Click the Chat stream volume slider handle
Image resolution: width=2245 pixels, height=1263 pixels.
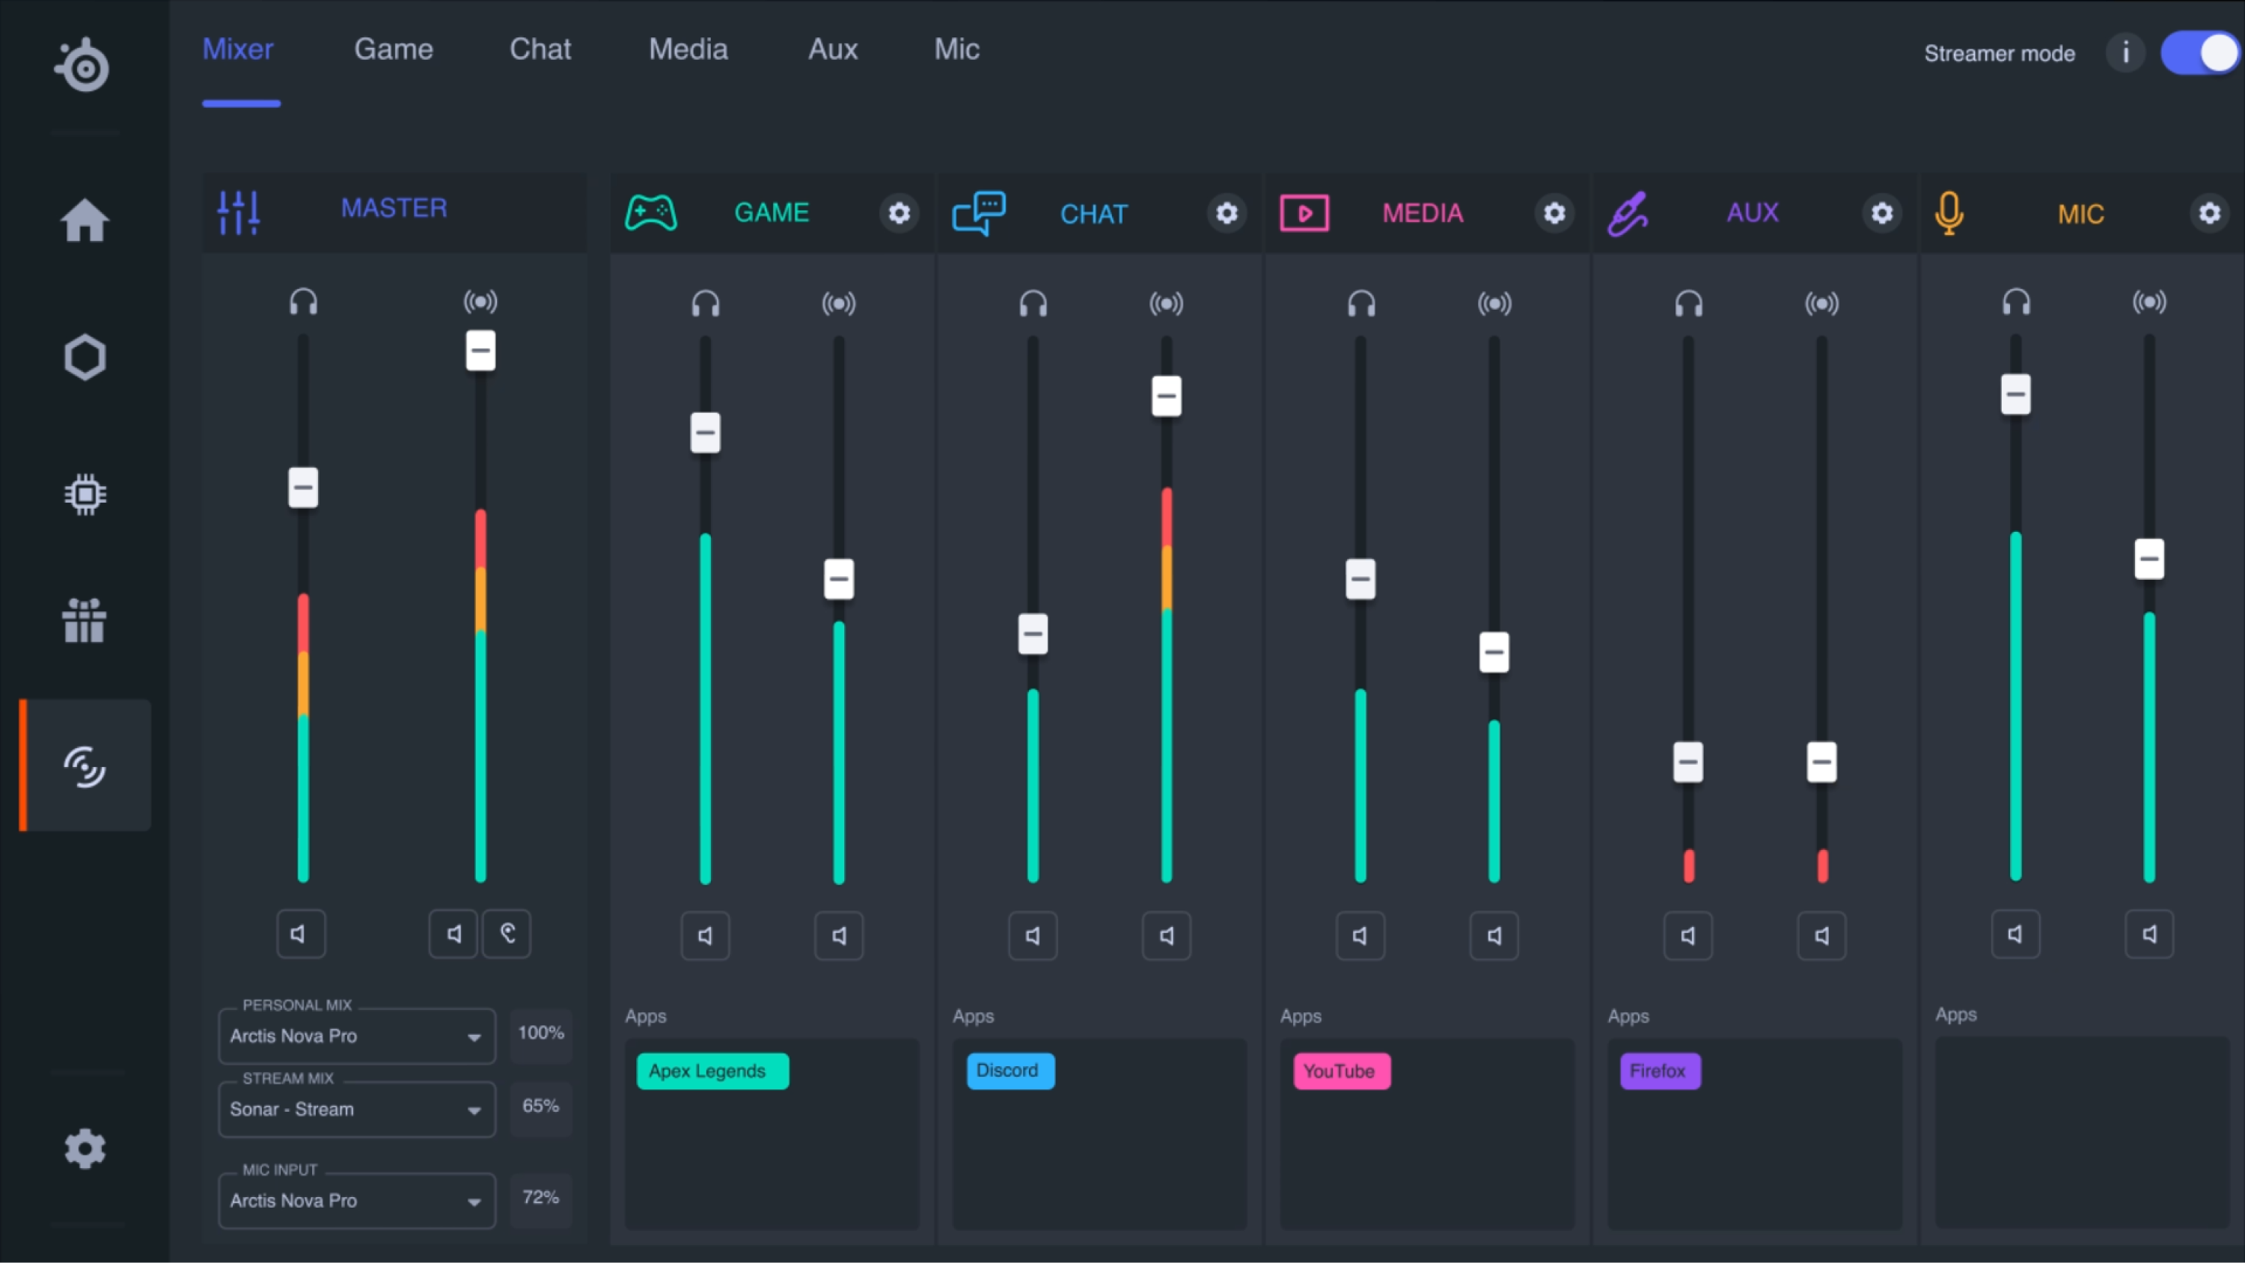coord(1166,397)
